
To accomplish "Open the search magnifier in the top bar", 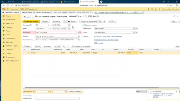I will click(159, 9).
